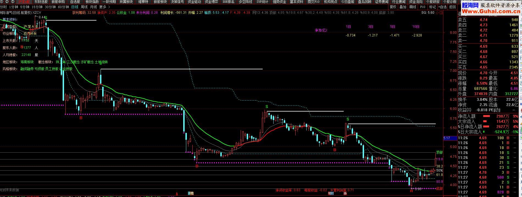Switch to 新股申购 tab

[x=58, y=2]
